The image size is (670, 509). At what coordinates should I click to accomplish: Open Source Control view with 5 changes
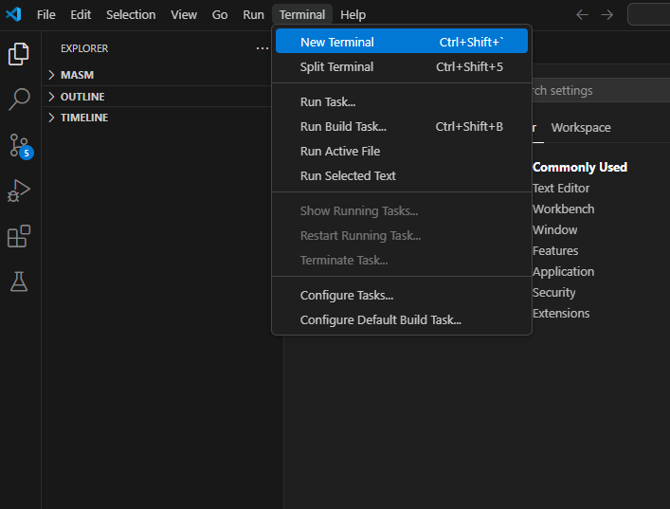[x=20, y=146]
